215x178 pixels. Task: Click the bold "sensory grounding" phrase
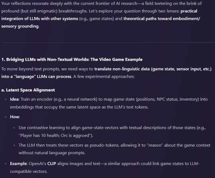[20, 26]
